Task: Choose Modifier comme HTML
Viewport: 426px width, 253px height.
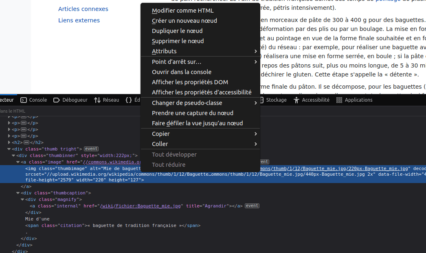Action: click(x=200, y=11)
